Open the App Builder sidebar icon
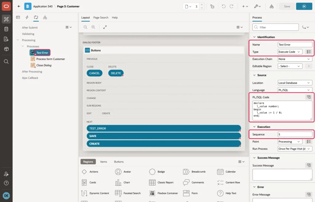This screenshot has height=202, width=315. pos(6,19)
